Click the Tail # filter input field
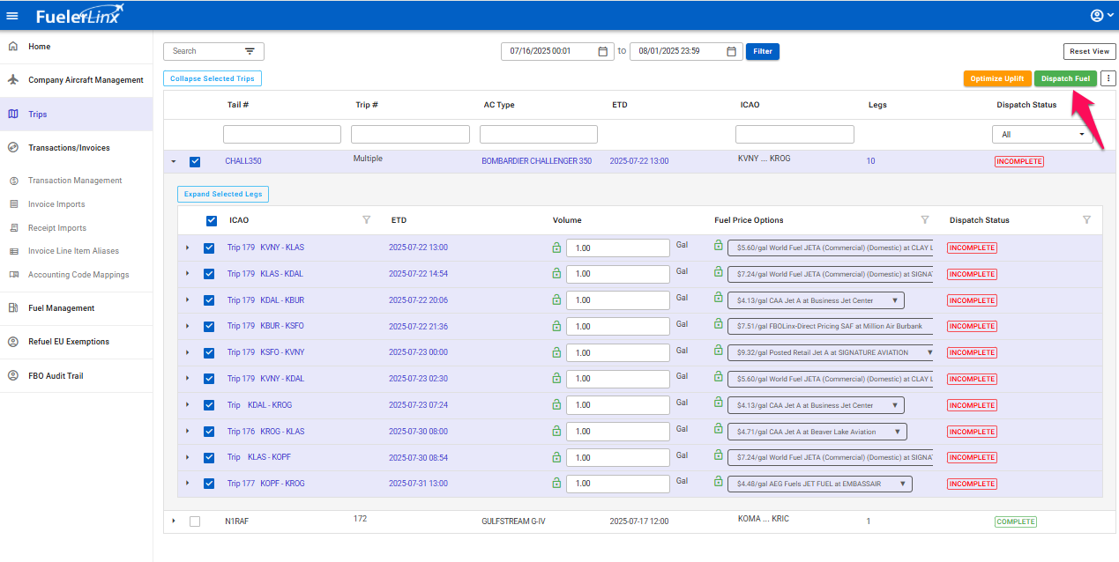Viewport: 1119px width, 562px height. click(x=281, y=135)
